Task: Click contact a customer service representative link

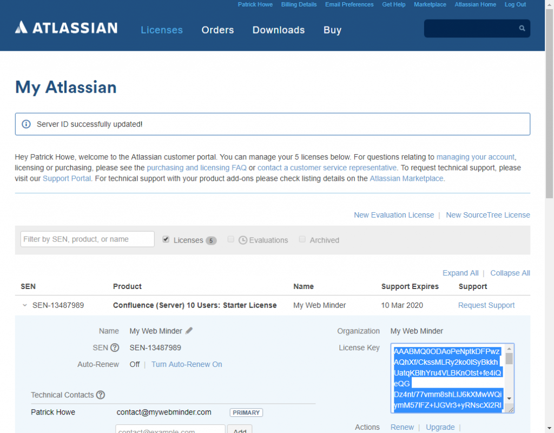Action: pyautogui.click(x=327, y=168)
